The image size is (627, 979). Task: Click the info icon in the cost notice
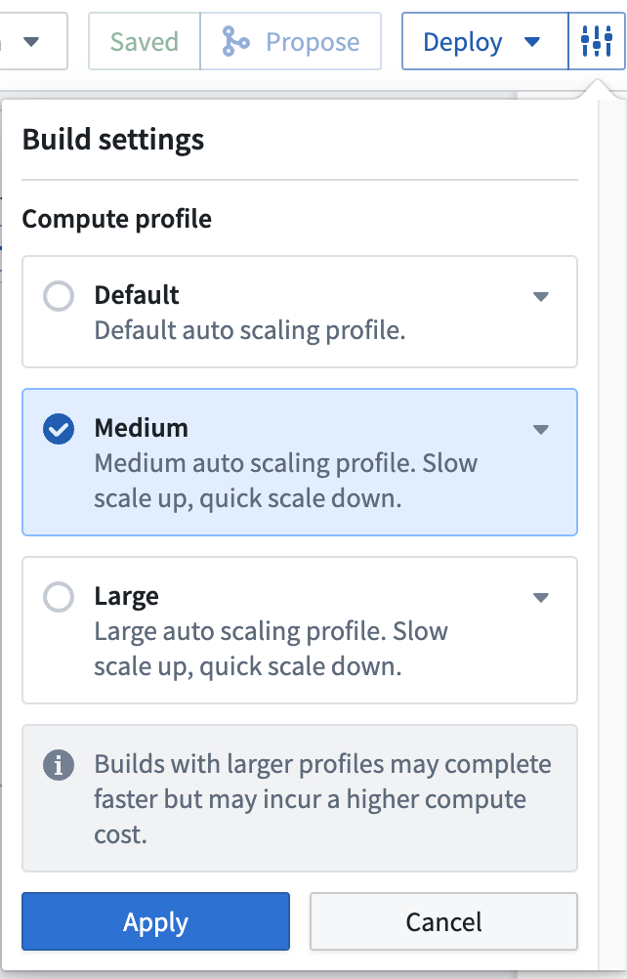point(59,765)
